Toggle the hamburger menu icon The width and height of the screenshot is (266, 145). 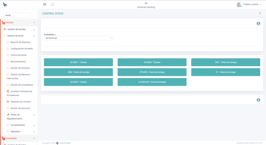(45, 4)
